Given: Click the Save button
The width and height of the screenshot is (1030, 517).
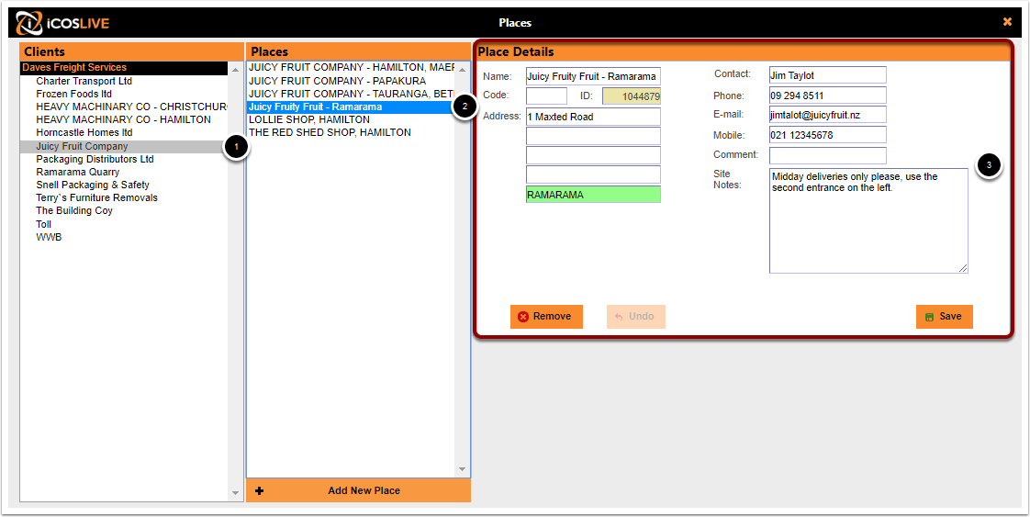Looking at the screenshot, I should pos(944,317).
